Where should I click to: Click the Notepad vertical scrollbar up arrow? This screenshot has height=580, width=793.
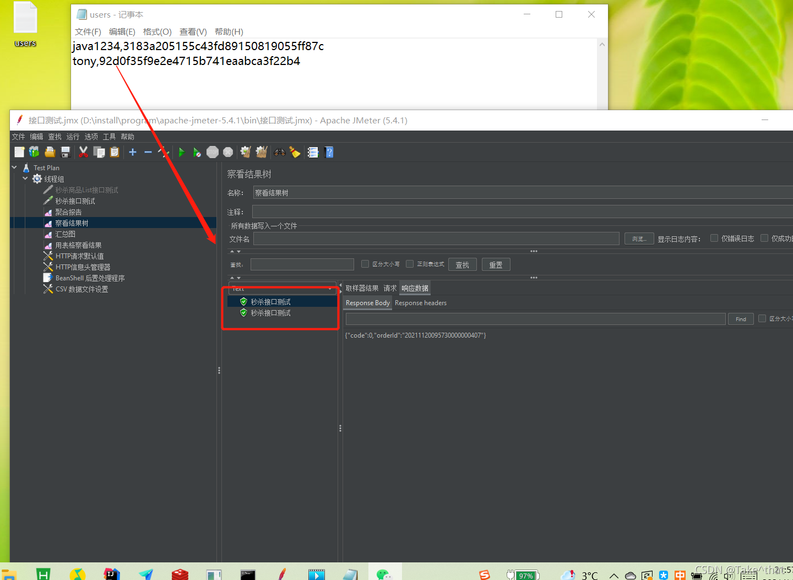602,45
